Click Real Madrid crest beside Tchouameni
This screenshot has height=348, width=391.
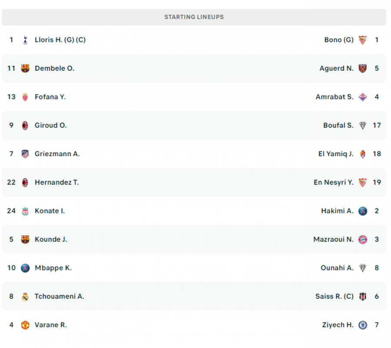[25, 296]
